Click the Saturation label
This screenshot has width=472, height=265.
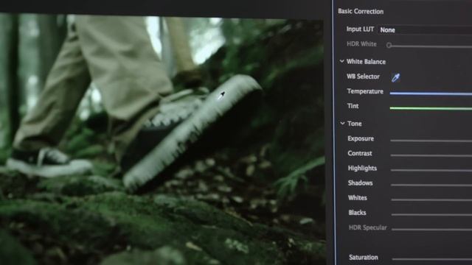tap(364, 257)
